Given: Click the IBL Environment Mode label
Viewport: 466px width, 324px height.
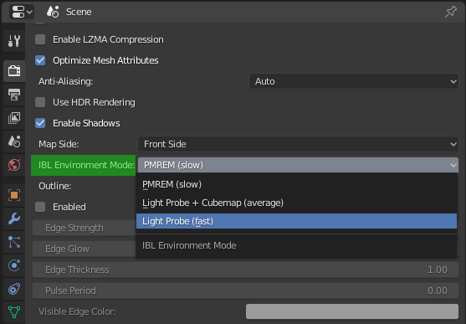Looking at the screenshot, I should tap(86, 165).
